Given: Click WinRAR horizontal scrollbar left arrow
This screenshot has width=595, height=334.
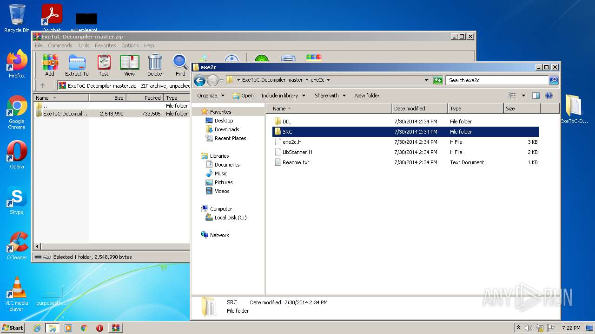Looking at the screenshot, I should (38, 247).
